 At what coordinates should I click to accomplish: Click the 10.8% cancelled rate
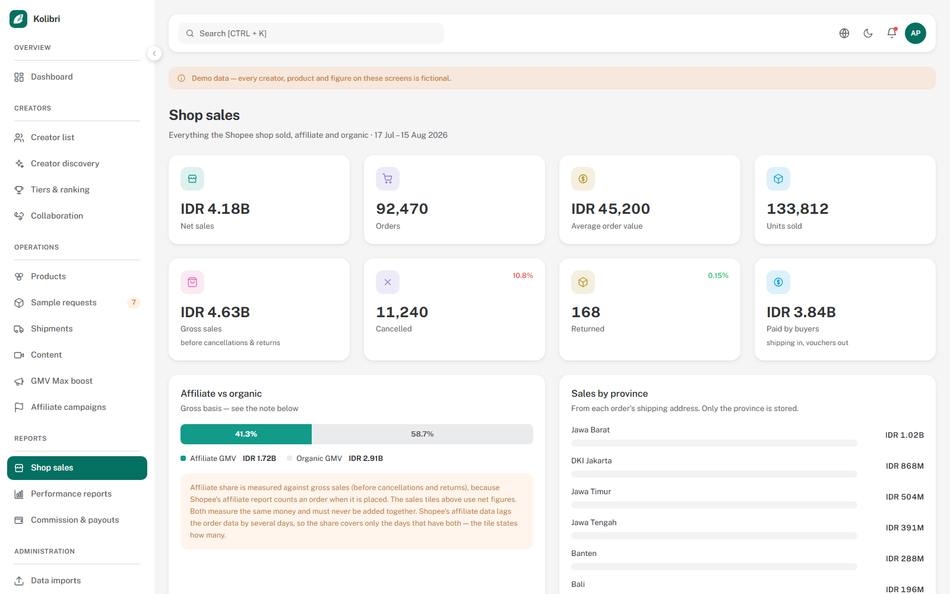click(x=522, y=276)
